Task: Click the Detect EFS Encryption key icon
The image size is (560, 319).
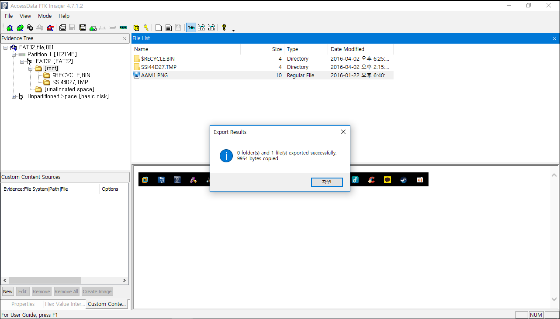Action: (x=146, y=28)
